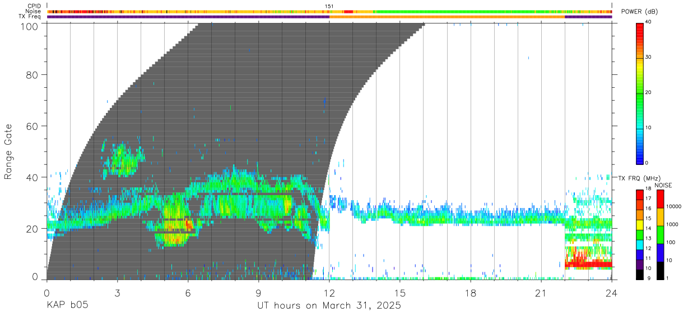This screenshot has width=688, height=317.
Task: Click orange segment of top TX Freq strip
Action: click(447, 17)
